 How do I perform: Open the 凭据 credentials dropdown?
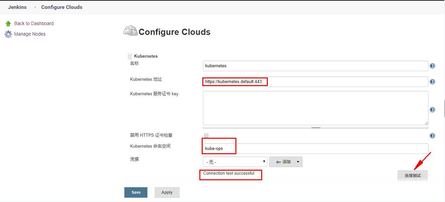click(235, 162)
